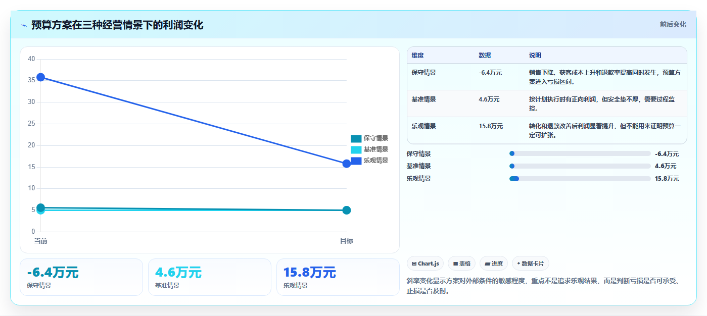Screen dimensions: 707x316
Task: Toggle the 乐观情景 legend swatch
Action: pos(356,161)
